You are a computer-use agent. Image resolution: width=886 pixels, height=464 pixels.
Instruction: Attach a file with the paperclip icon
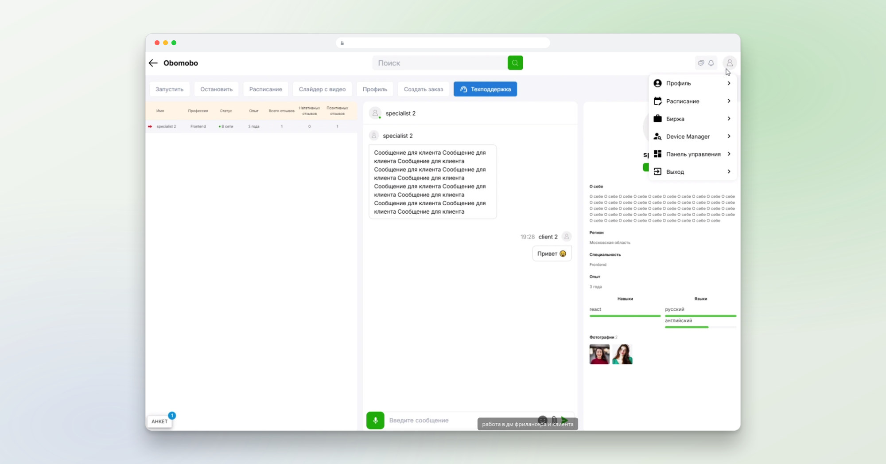coord(554,420)
